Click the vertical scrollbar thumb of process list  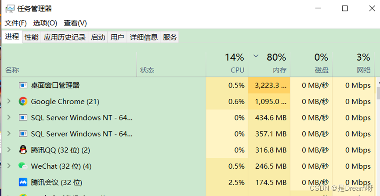click(378, 93)
